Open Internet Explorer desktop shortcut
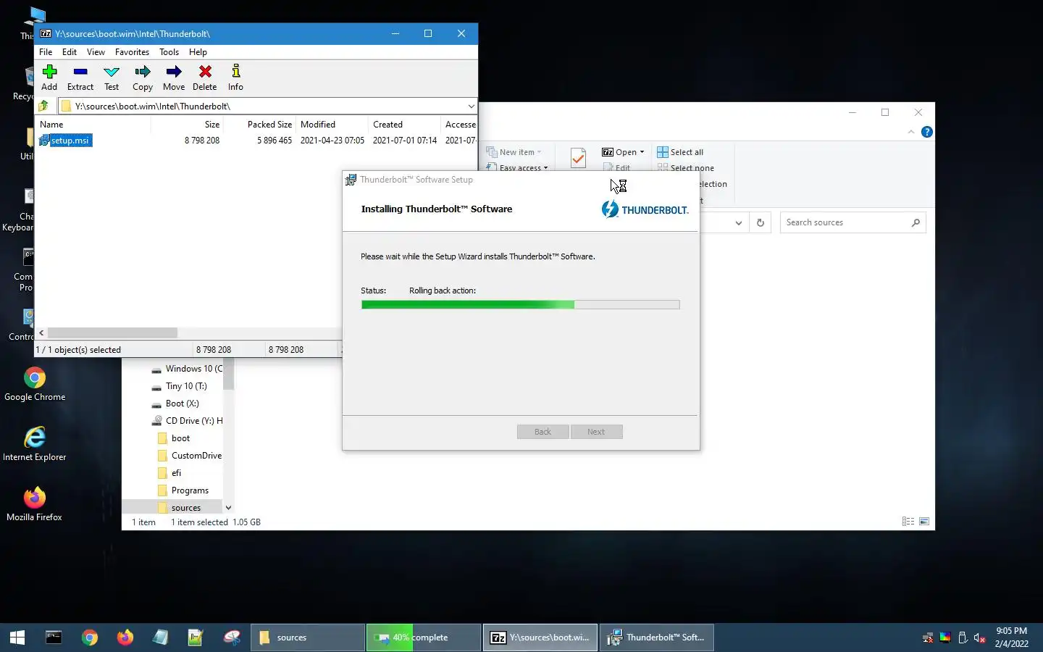The height and width of the screenshot is (652, 1043). pos(35,444)
